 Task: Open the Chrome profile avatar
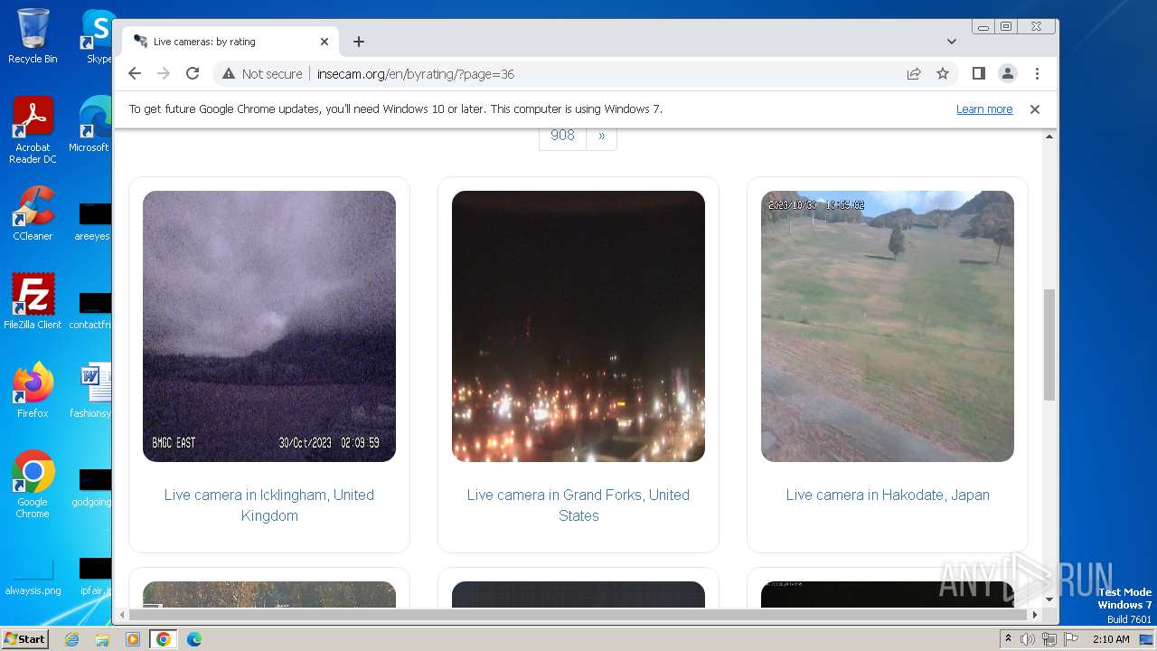(1008, 74)
